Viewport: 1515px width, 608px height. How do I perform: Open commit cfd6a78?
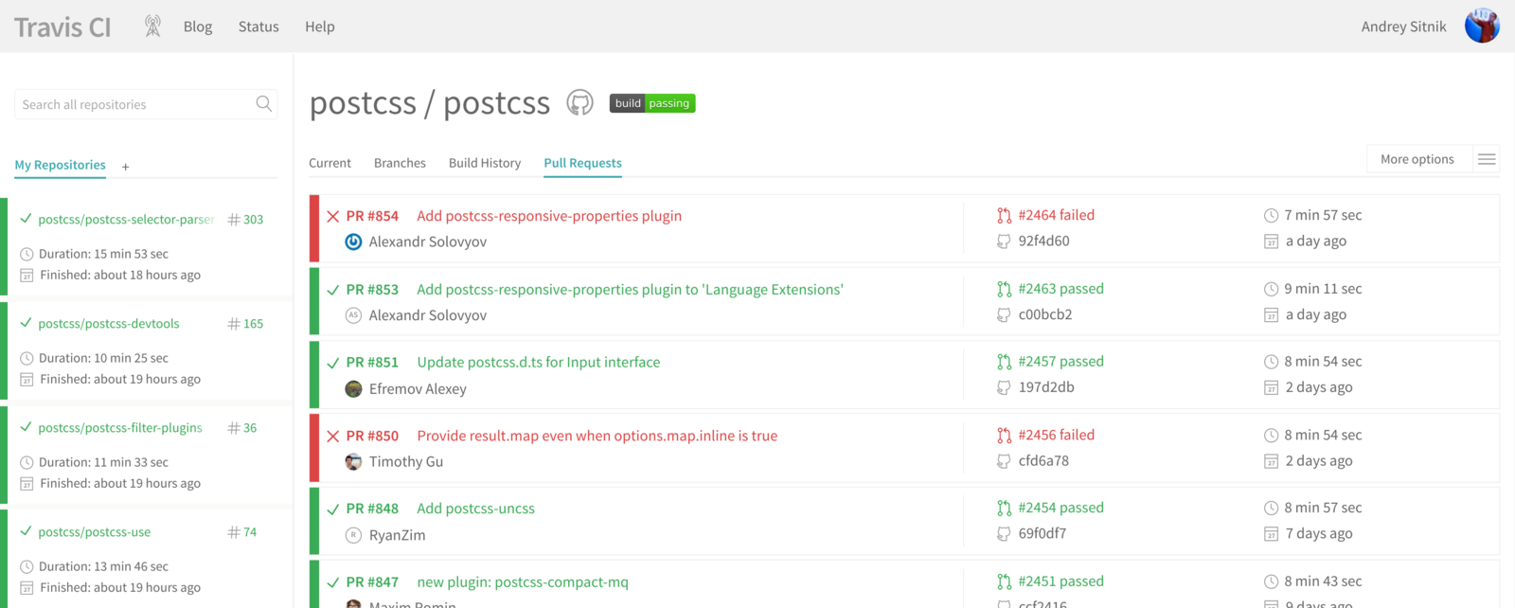1043,460
